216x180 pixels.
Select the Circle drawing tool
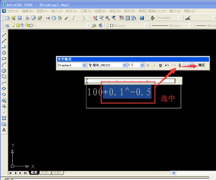(4, 71)
